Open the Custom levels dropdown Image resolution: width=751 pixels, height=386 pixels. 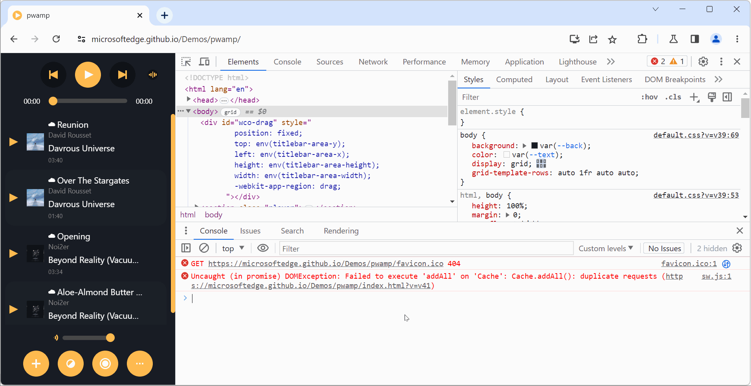pyautogui.click(x=606, y=248)
